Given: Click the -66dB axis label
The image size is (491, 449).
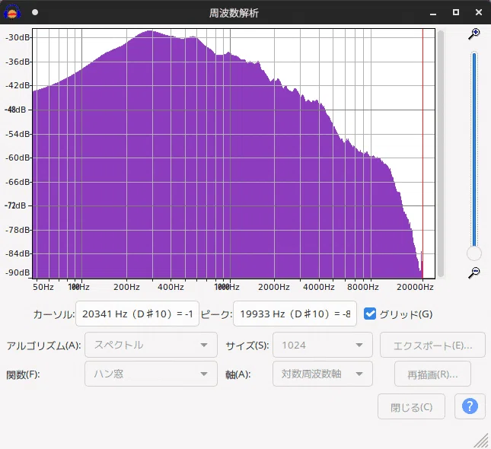Looking at the screenshot, I should pos(18,182).
